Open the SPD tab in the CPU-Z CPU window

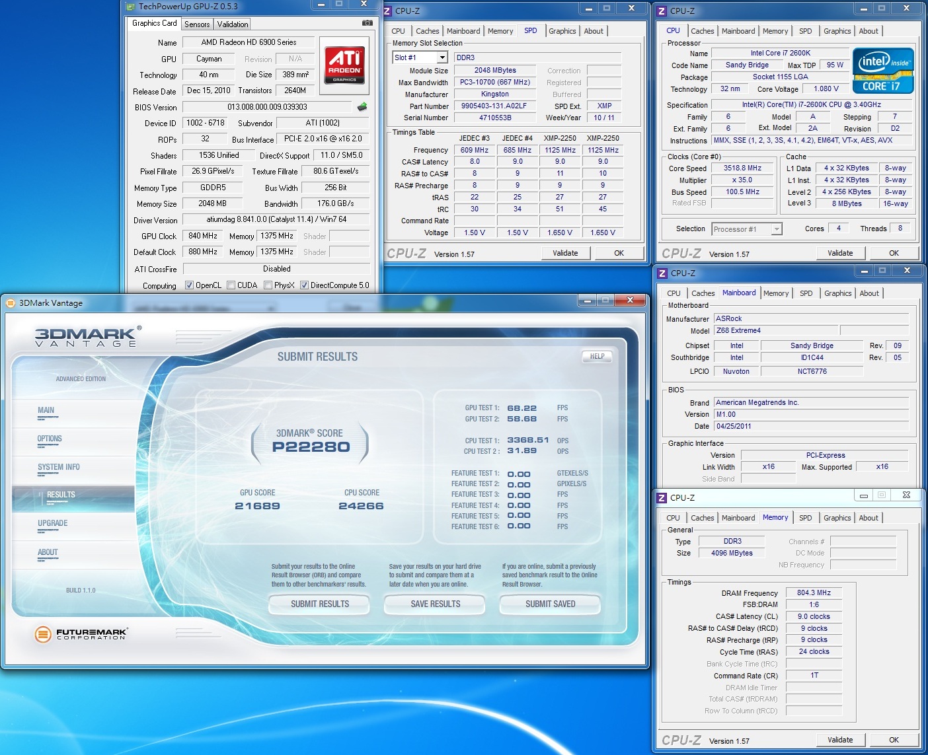coord(805,31)
